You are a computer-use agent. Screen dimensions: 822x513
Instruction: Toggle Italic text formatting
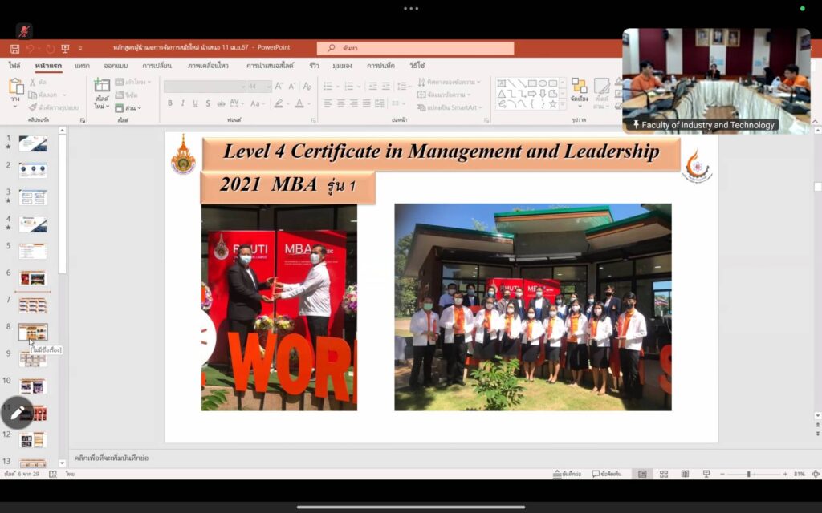coord(182,103)
